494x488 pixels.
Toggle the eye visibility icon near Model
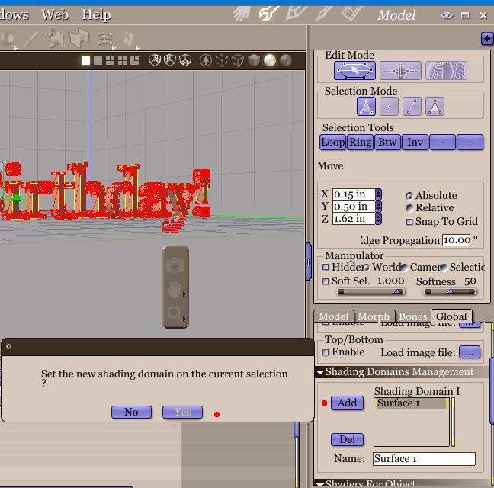click(x=447, y=15)
